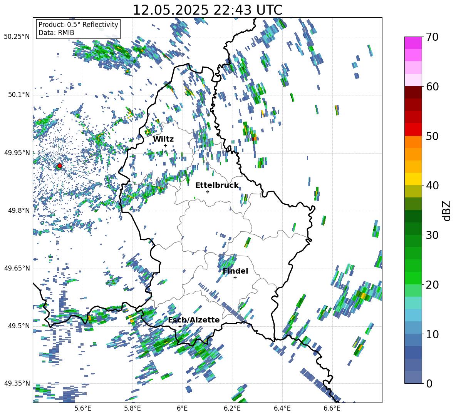Viewport: 456px width, 416px height.
Task: Click the Data: RMIB text
Action: 56,33
